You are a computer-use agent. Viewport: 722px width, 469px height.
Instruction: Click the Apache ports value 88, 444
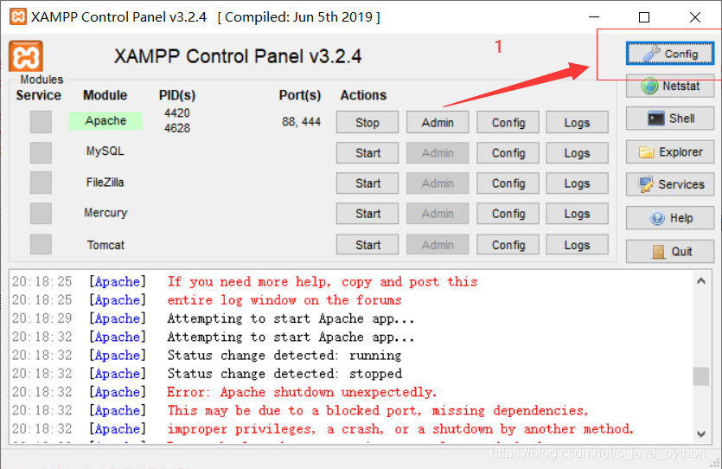301,122
